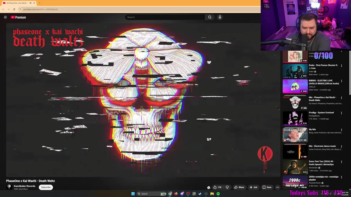The image size is (351, 197).
Task: Play BØRNS Electric Love AVELLO remix thumbnail
Action: click(x=295, y=86)
